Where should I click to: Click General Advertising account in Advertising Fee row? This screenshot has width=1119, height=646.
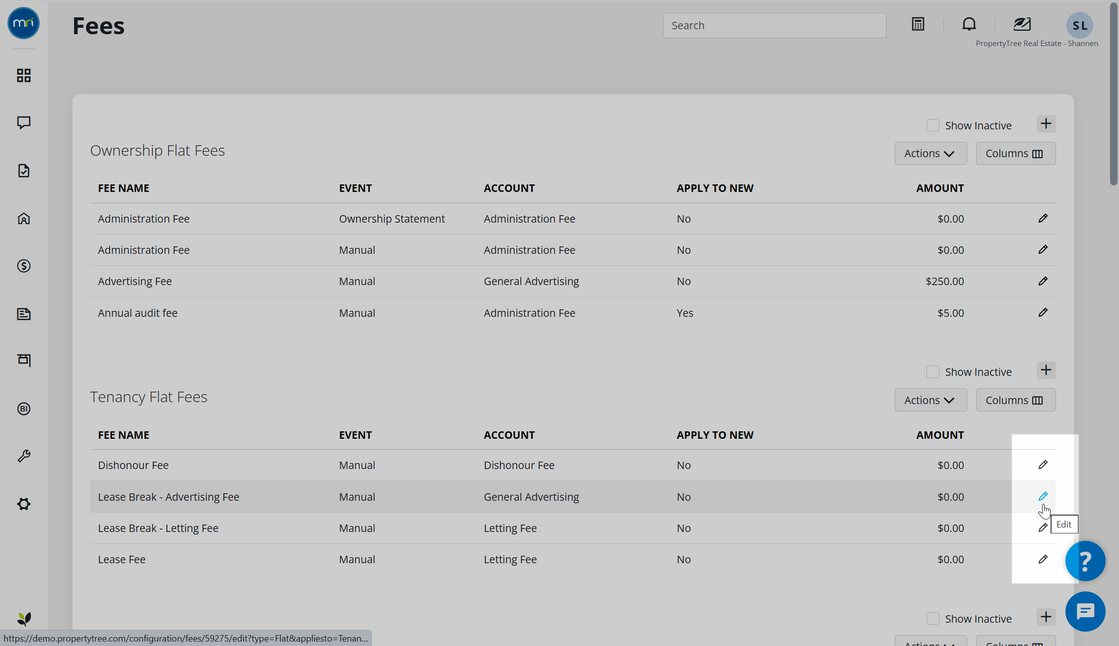pyautogui.click(x=531, y=281)
